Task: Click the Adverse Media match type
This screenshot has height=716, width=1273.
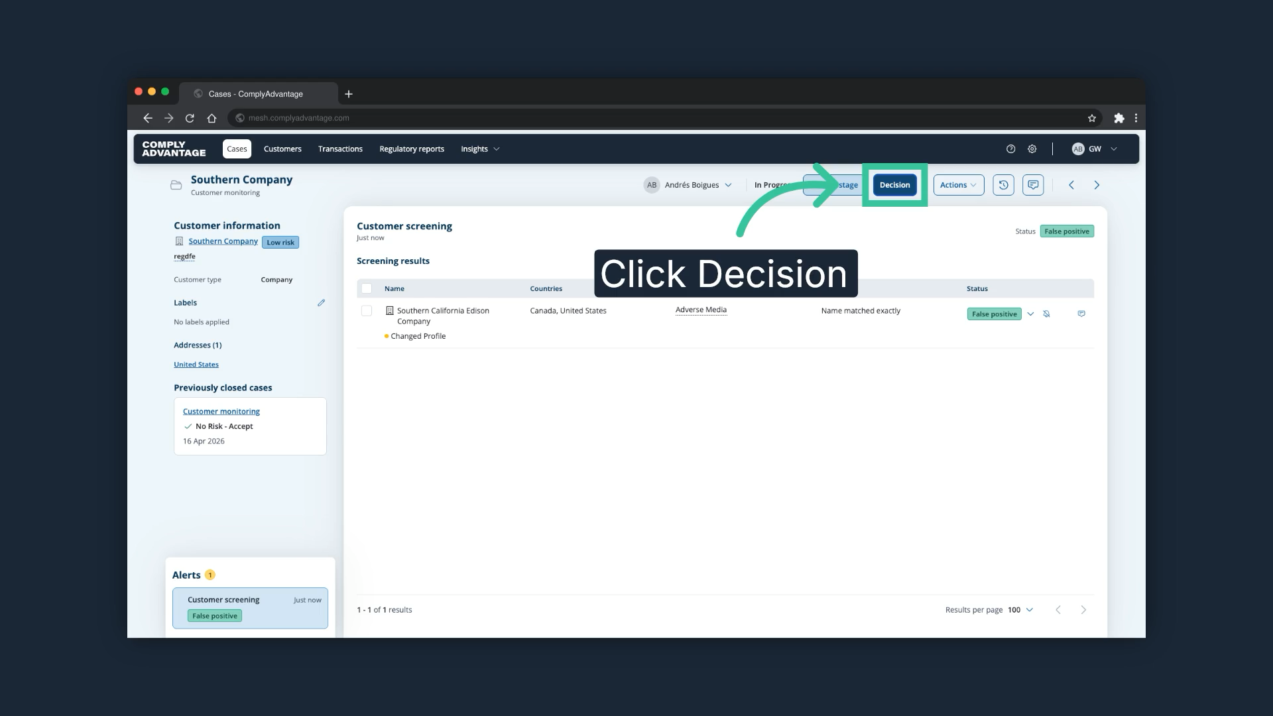Action: tap(701, 310)
